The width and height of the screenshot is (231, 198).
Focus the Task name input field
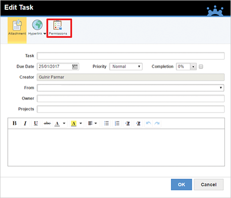coord(131,56)
